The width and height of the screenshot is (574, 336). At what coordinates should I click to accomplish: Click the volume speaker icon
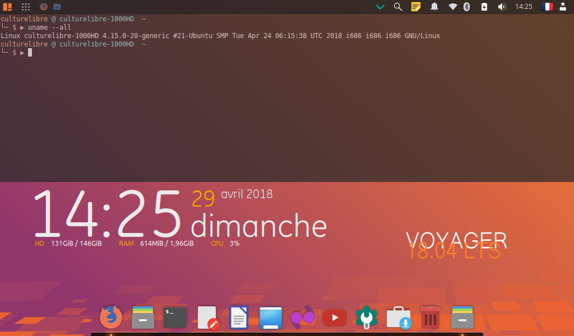point(502,7)
